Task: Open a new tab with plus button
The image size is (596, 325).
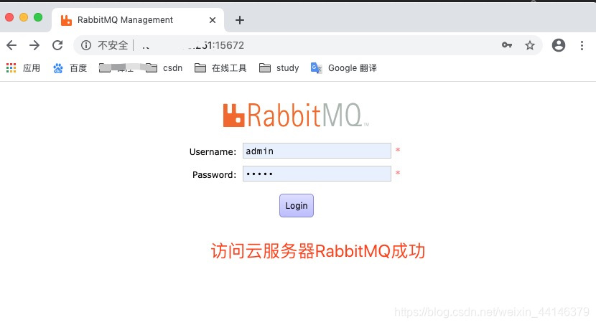Action: (239, 20)
